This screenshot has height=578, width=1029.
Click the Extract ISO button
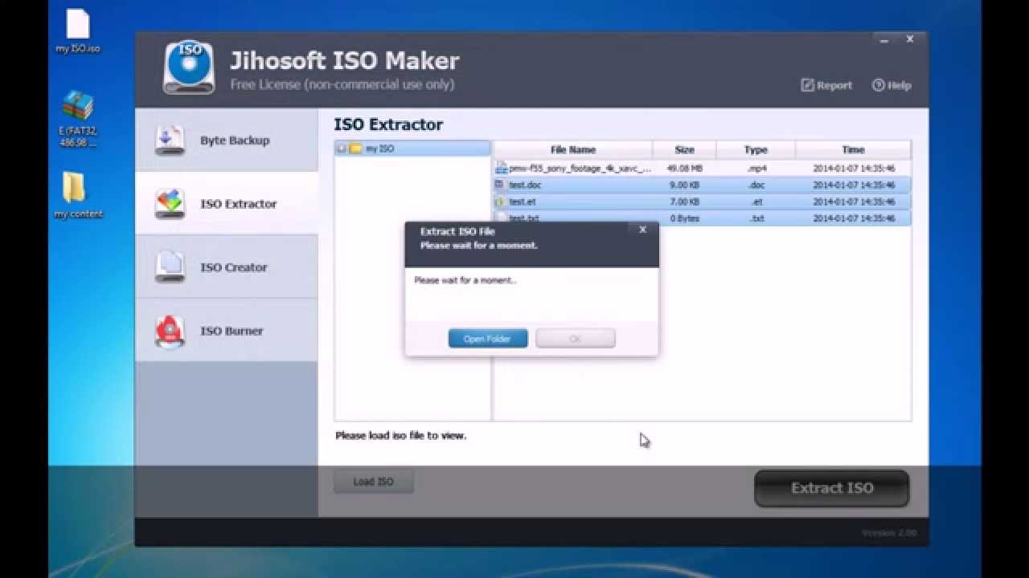pyautogui.click(x=832, y=488)
